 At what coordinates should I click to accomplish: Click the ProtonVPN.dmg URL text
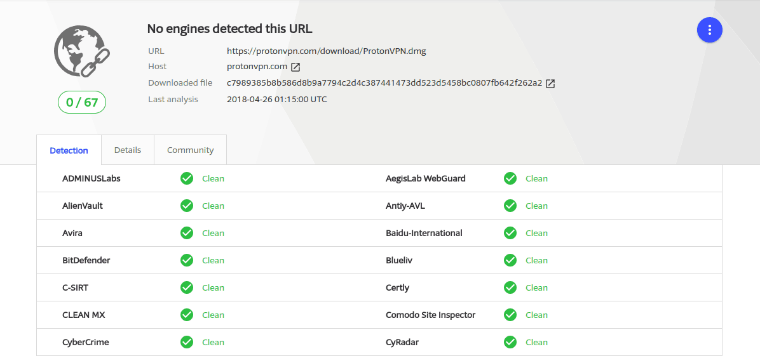pos(326,51)
